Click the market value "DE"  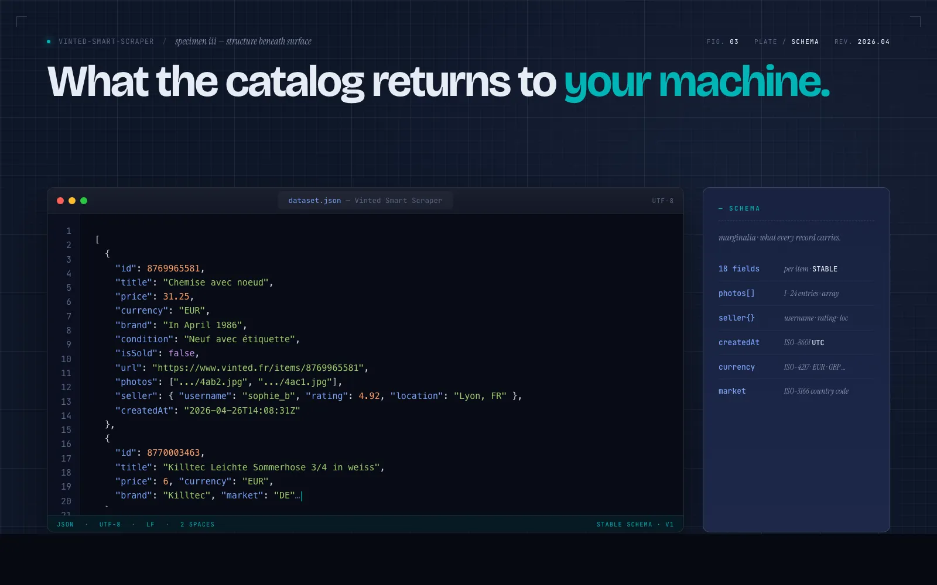pyautogui.click(x=285, y=495)
